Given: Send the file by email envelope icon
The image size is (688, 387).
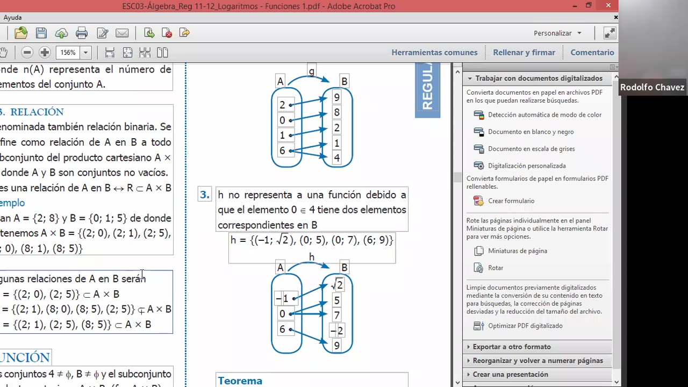Looking at the screenshot, I should point(122,33).
